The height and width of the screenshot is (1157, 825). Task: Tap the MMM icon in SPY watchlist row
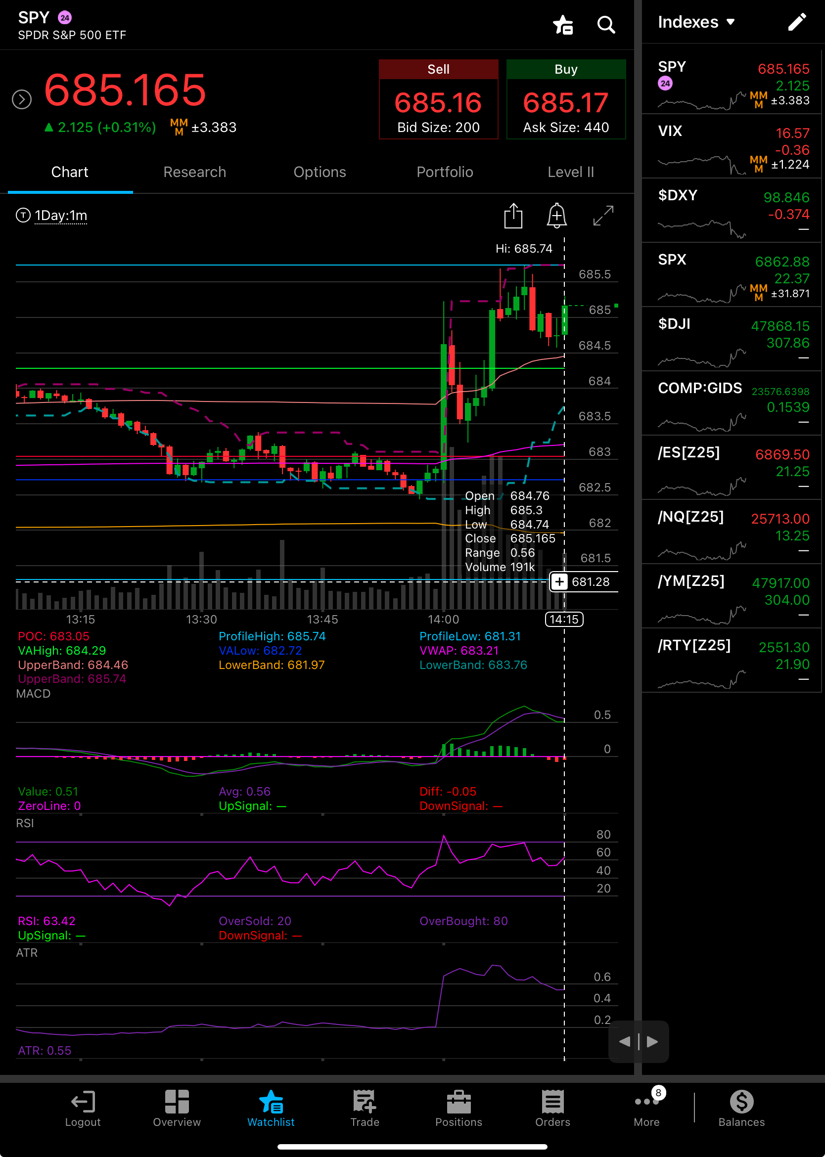(758, 100)
